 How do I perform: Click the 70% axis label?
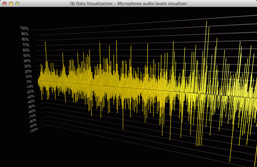(25, 45)
